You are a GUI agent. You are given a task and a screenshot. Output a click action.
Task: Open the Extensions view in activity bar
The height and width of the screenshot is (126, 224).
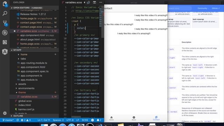[x=5, y=42]
